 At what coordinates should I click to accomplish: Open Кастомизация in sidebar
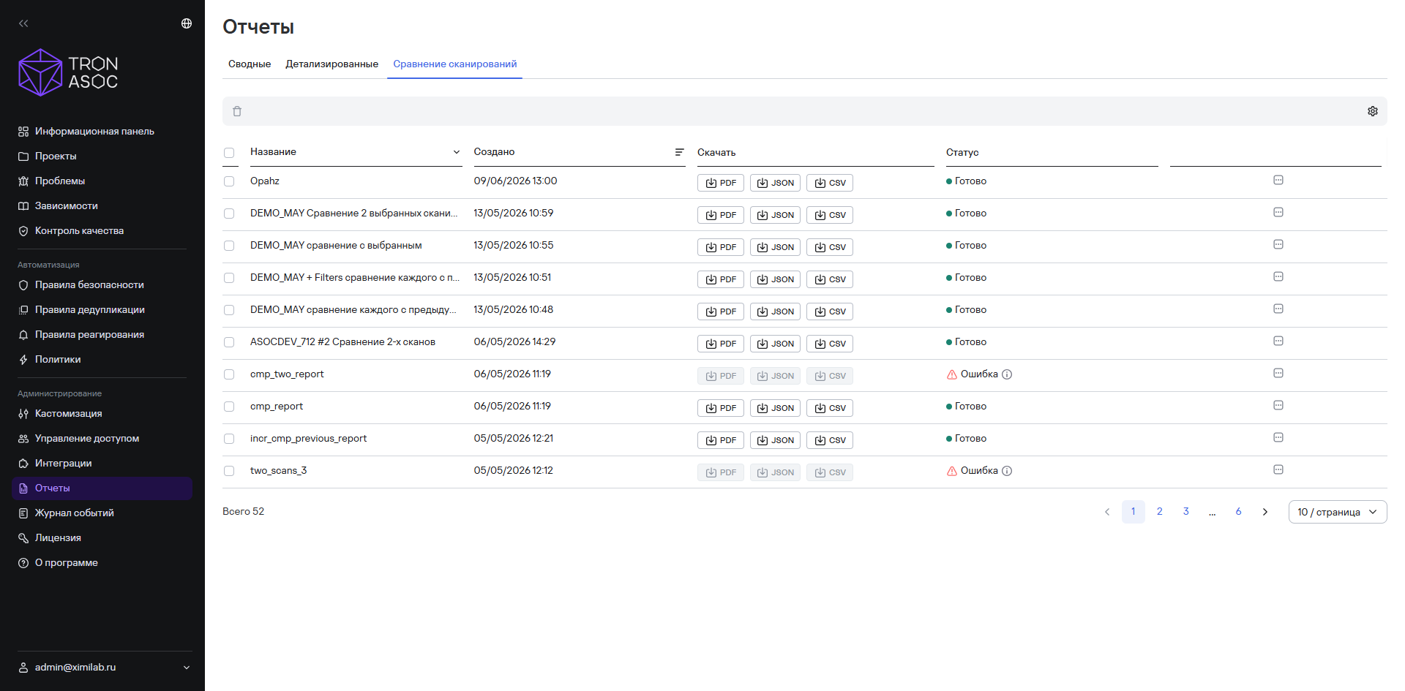(x=102, y=414)
